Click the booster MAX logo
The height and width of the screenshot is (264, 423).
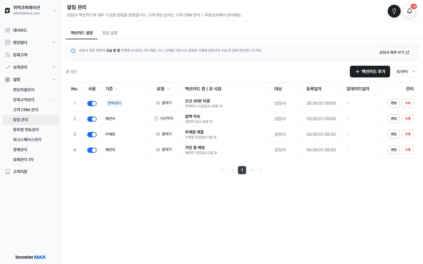[x=31, y=257]
